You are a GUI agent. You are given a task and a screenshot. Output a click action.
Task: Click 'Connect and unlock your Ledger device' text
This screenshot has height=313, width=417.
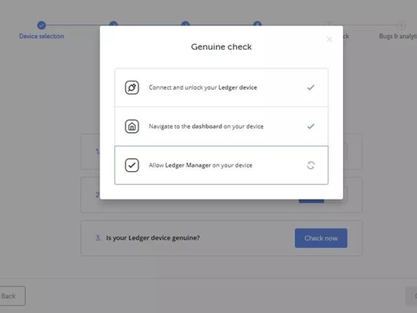coord(203,87)
